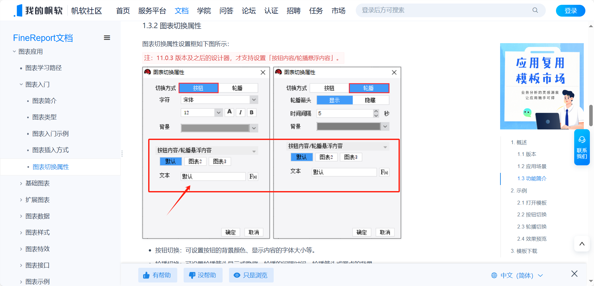The height and width of the screenshot is (286, 594).
Task: Click the blue 登录 button
Action: 570,11
